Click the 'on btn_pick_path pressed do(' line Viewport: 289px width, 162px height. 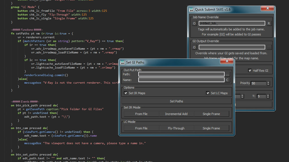click(34, 105)
